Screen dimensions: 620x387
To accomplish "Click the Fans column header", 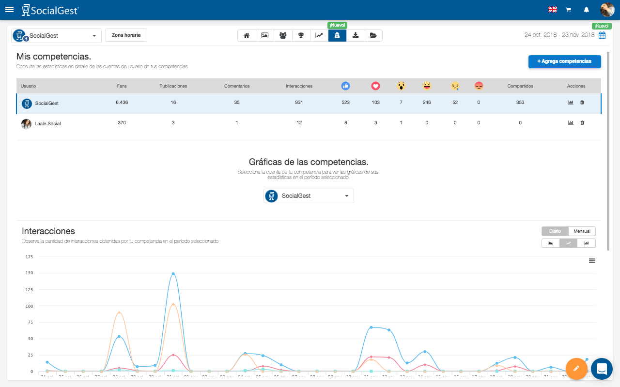I will pyautogui.click(x=122, y=86).
